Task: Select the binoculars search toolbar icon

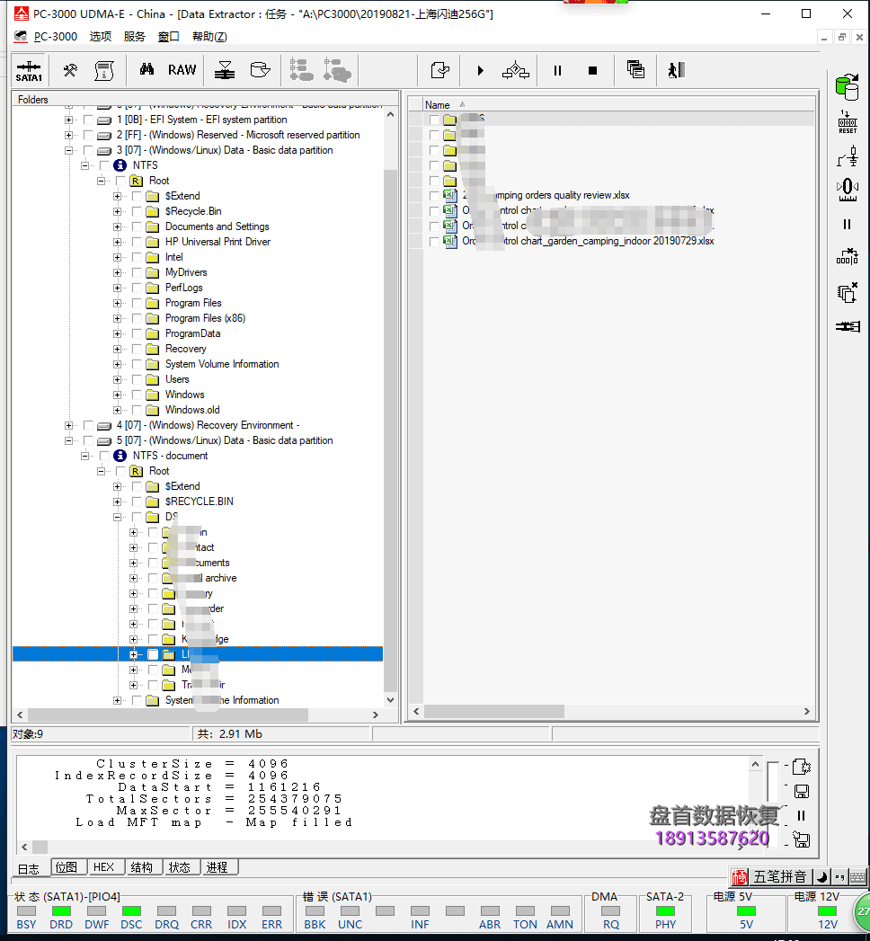Action: pyautogui.click(x=146, y=69)
